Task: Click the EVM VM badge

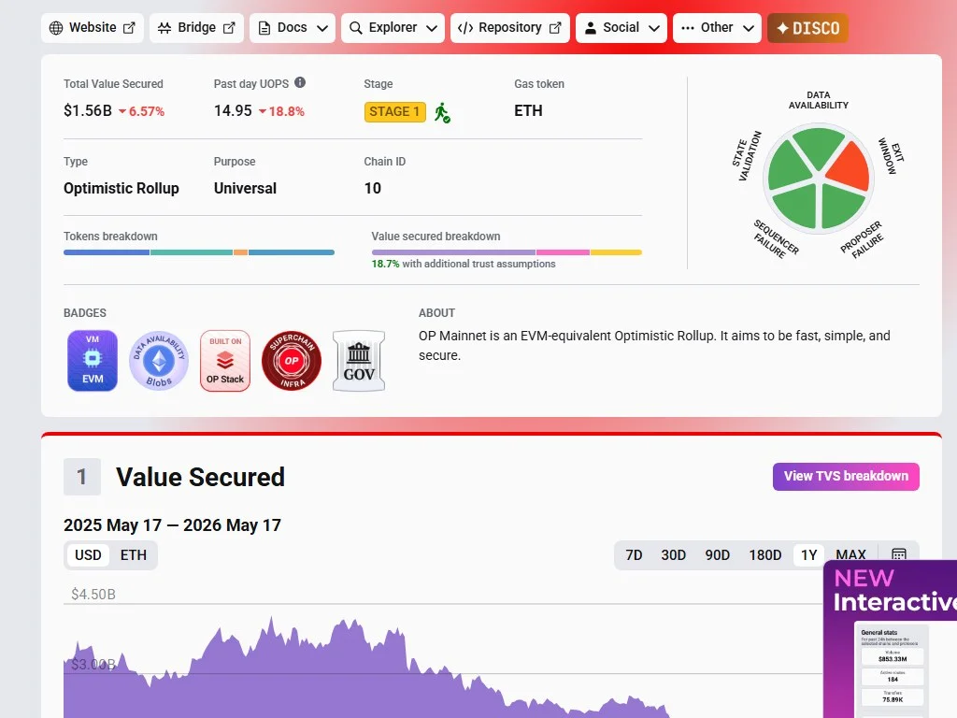Action: (x=93, y=360)
